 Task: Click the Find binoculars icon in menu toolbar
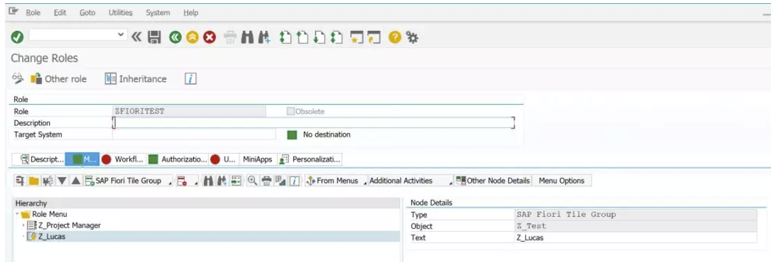click(x=209, y=181)
